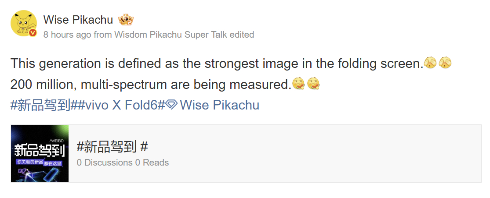Click the '8 hours ago' timestamp

tap(67, 35)
